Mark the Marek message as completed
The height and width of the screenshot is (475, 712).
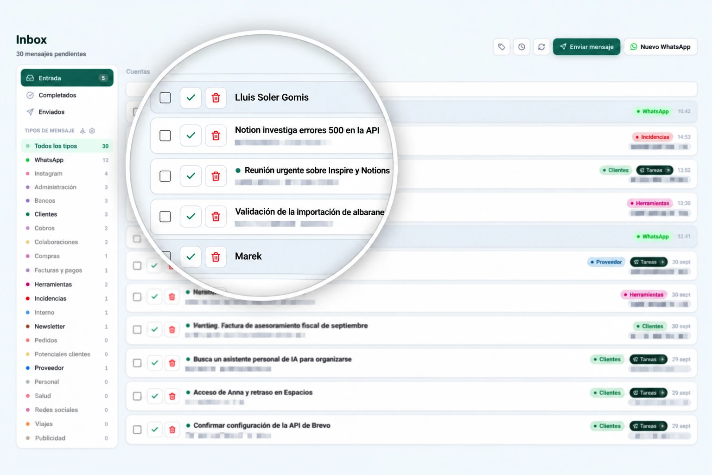click(191, 257)
